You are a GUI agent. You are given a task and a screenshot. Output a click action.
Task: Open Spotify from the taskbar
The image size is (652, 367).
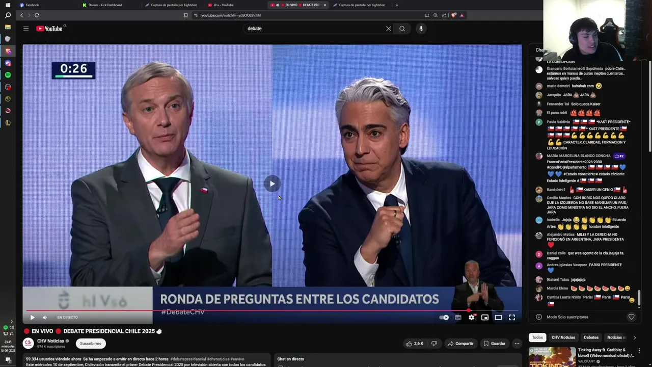tap(8, 75)
